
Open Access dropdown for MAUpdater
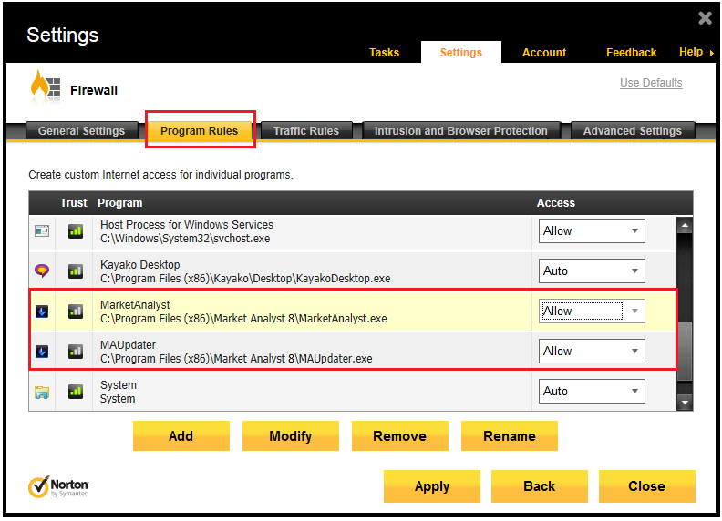point(592,352)
